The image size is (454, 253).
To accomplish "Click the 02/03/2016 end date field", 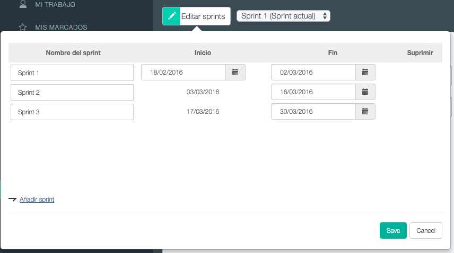I will 313,72.
